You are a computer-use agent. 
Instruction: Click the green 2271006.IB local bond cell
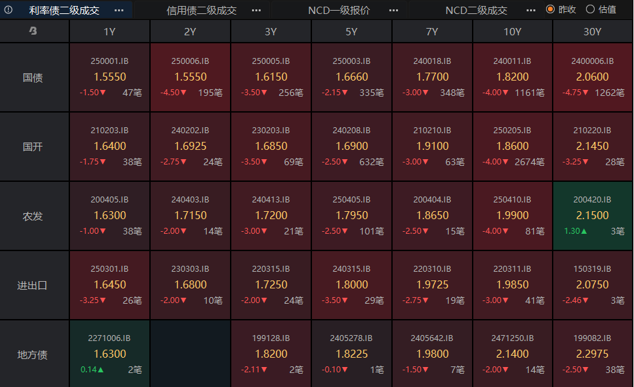[x=110, y=354]
